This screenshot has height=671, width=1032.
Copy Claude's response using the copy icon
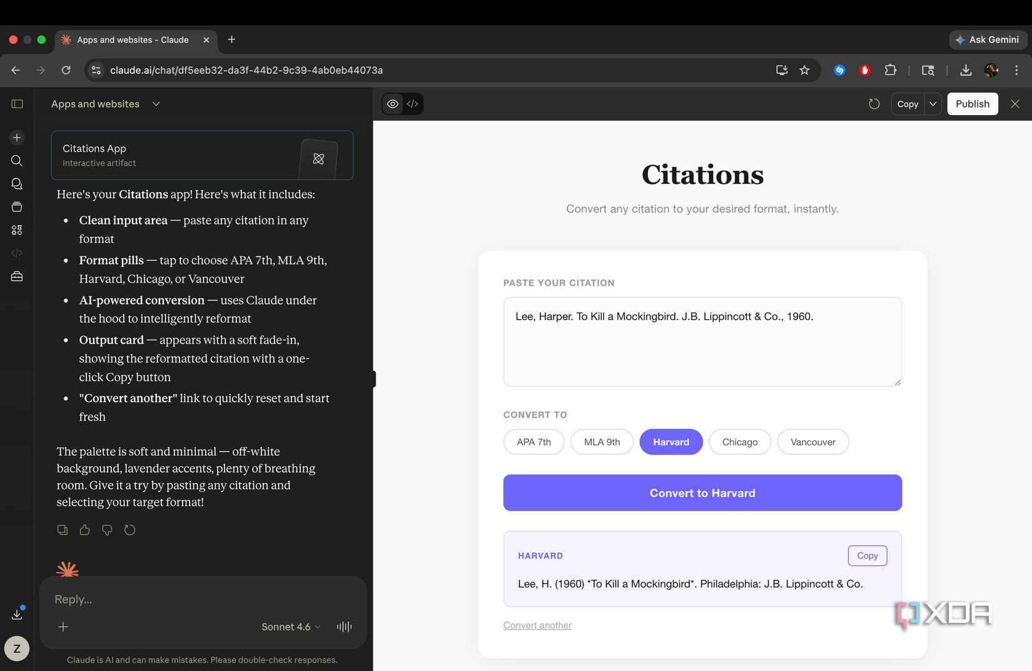click(62, 530)
